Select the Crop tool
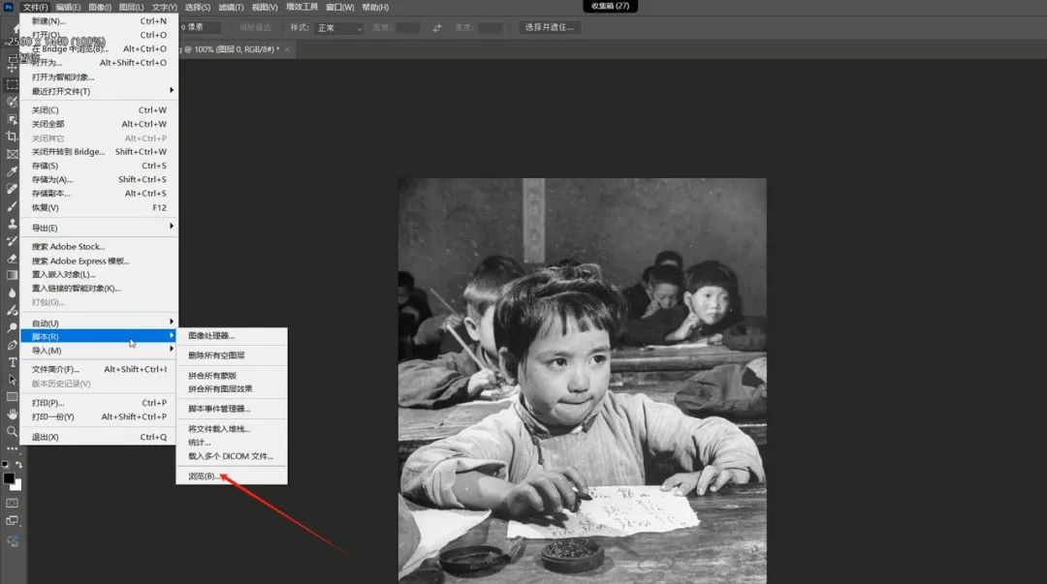This screenshot has height=584, width=1047. click(12, 137)
